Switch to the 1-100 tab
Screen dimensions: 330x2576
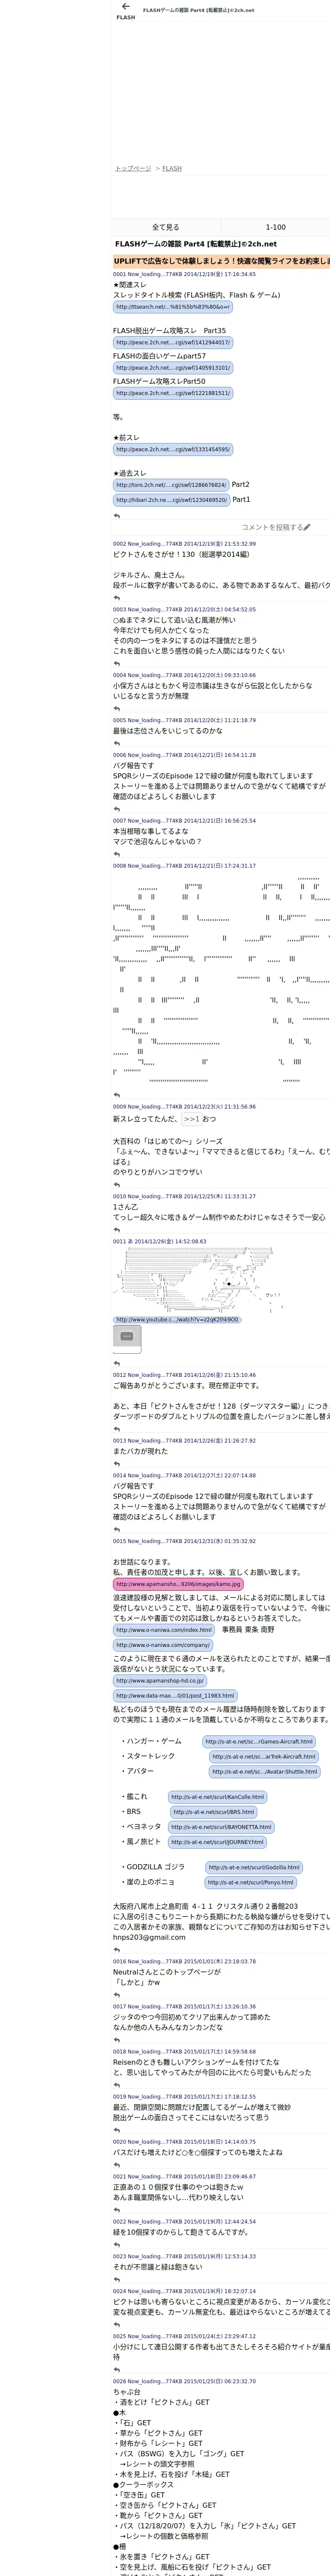[275, 227]
